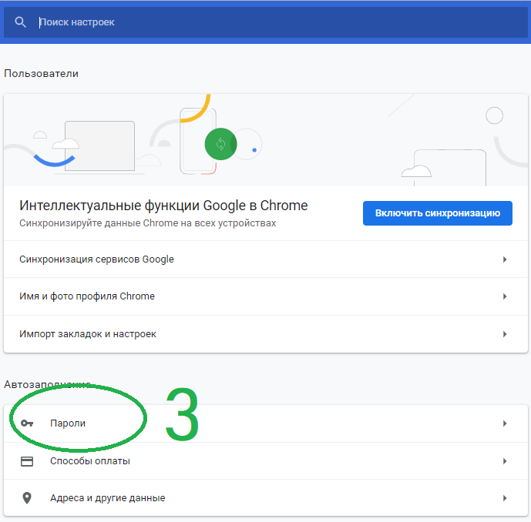Expand arrow for Импорт закладок и настроек

[x=505, y=334]
